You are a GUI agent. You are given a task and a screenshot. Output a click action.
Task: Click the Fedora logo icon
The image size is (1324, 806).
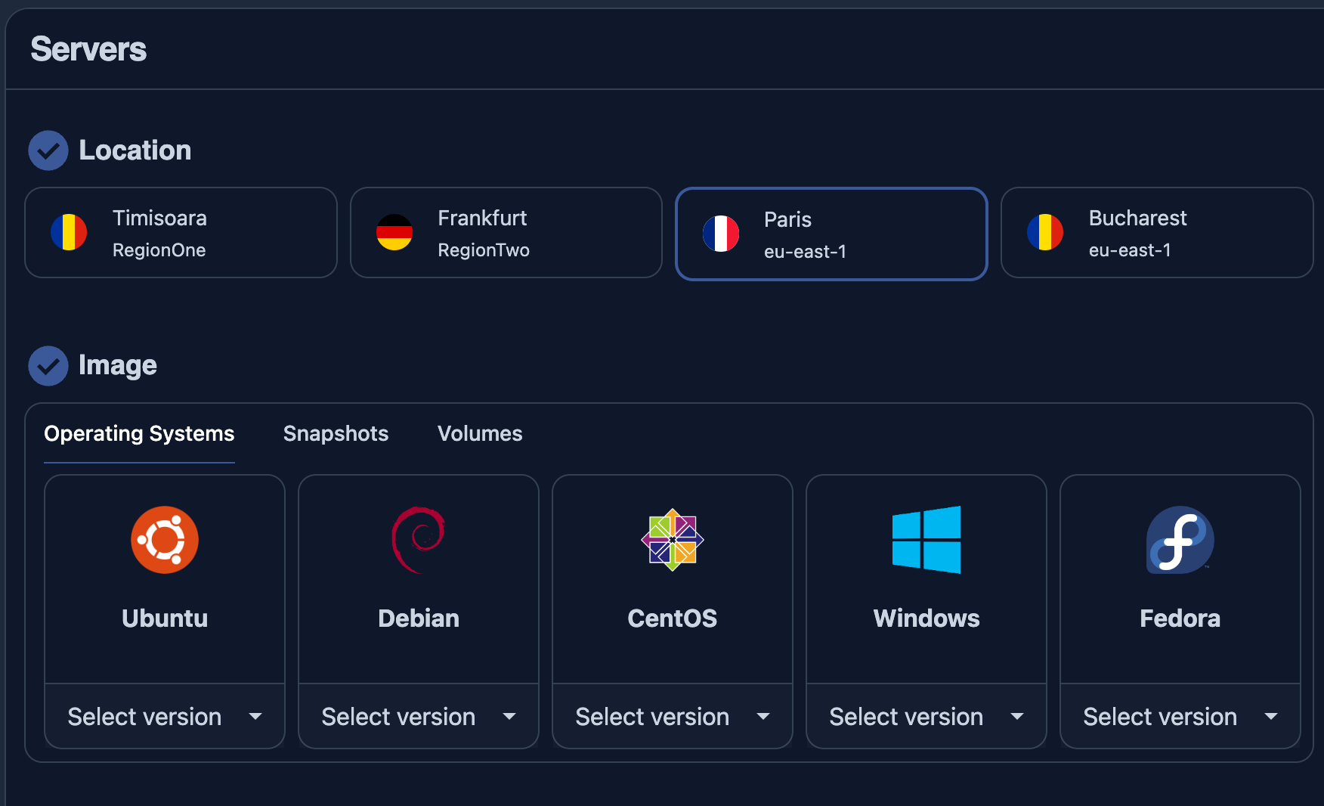click(1180, 539)
